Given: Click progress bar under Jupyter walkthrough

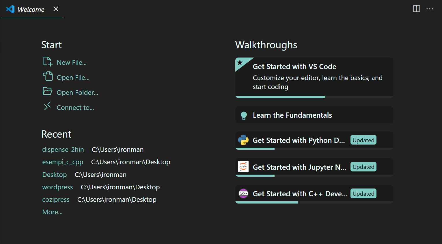Looking at the screenshot, I should tap(314, 175).
